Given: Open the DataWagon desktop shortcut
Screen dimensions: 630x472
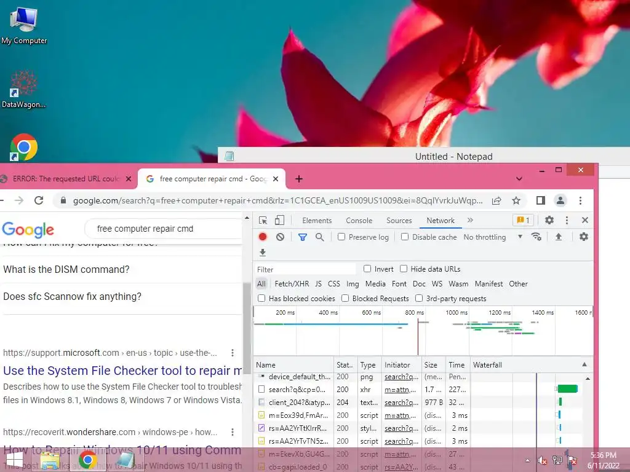Looking at the screenshot, I should tap(24, 89).
